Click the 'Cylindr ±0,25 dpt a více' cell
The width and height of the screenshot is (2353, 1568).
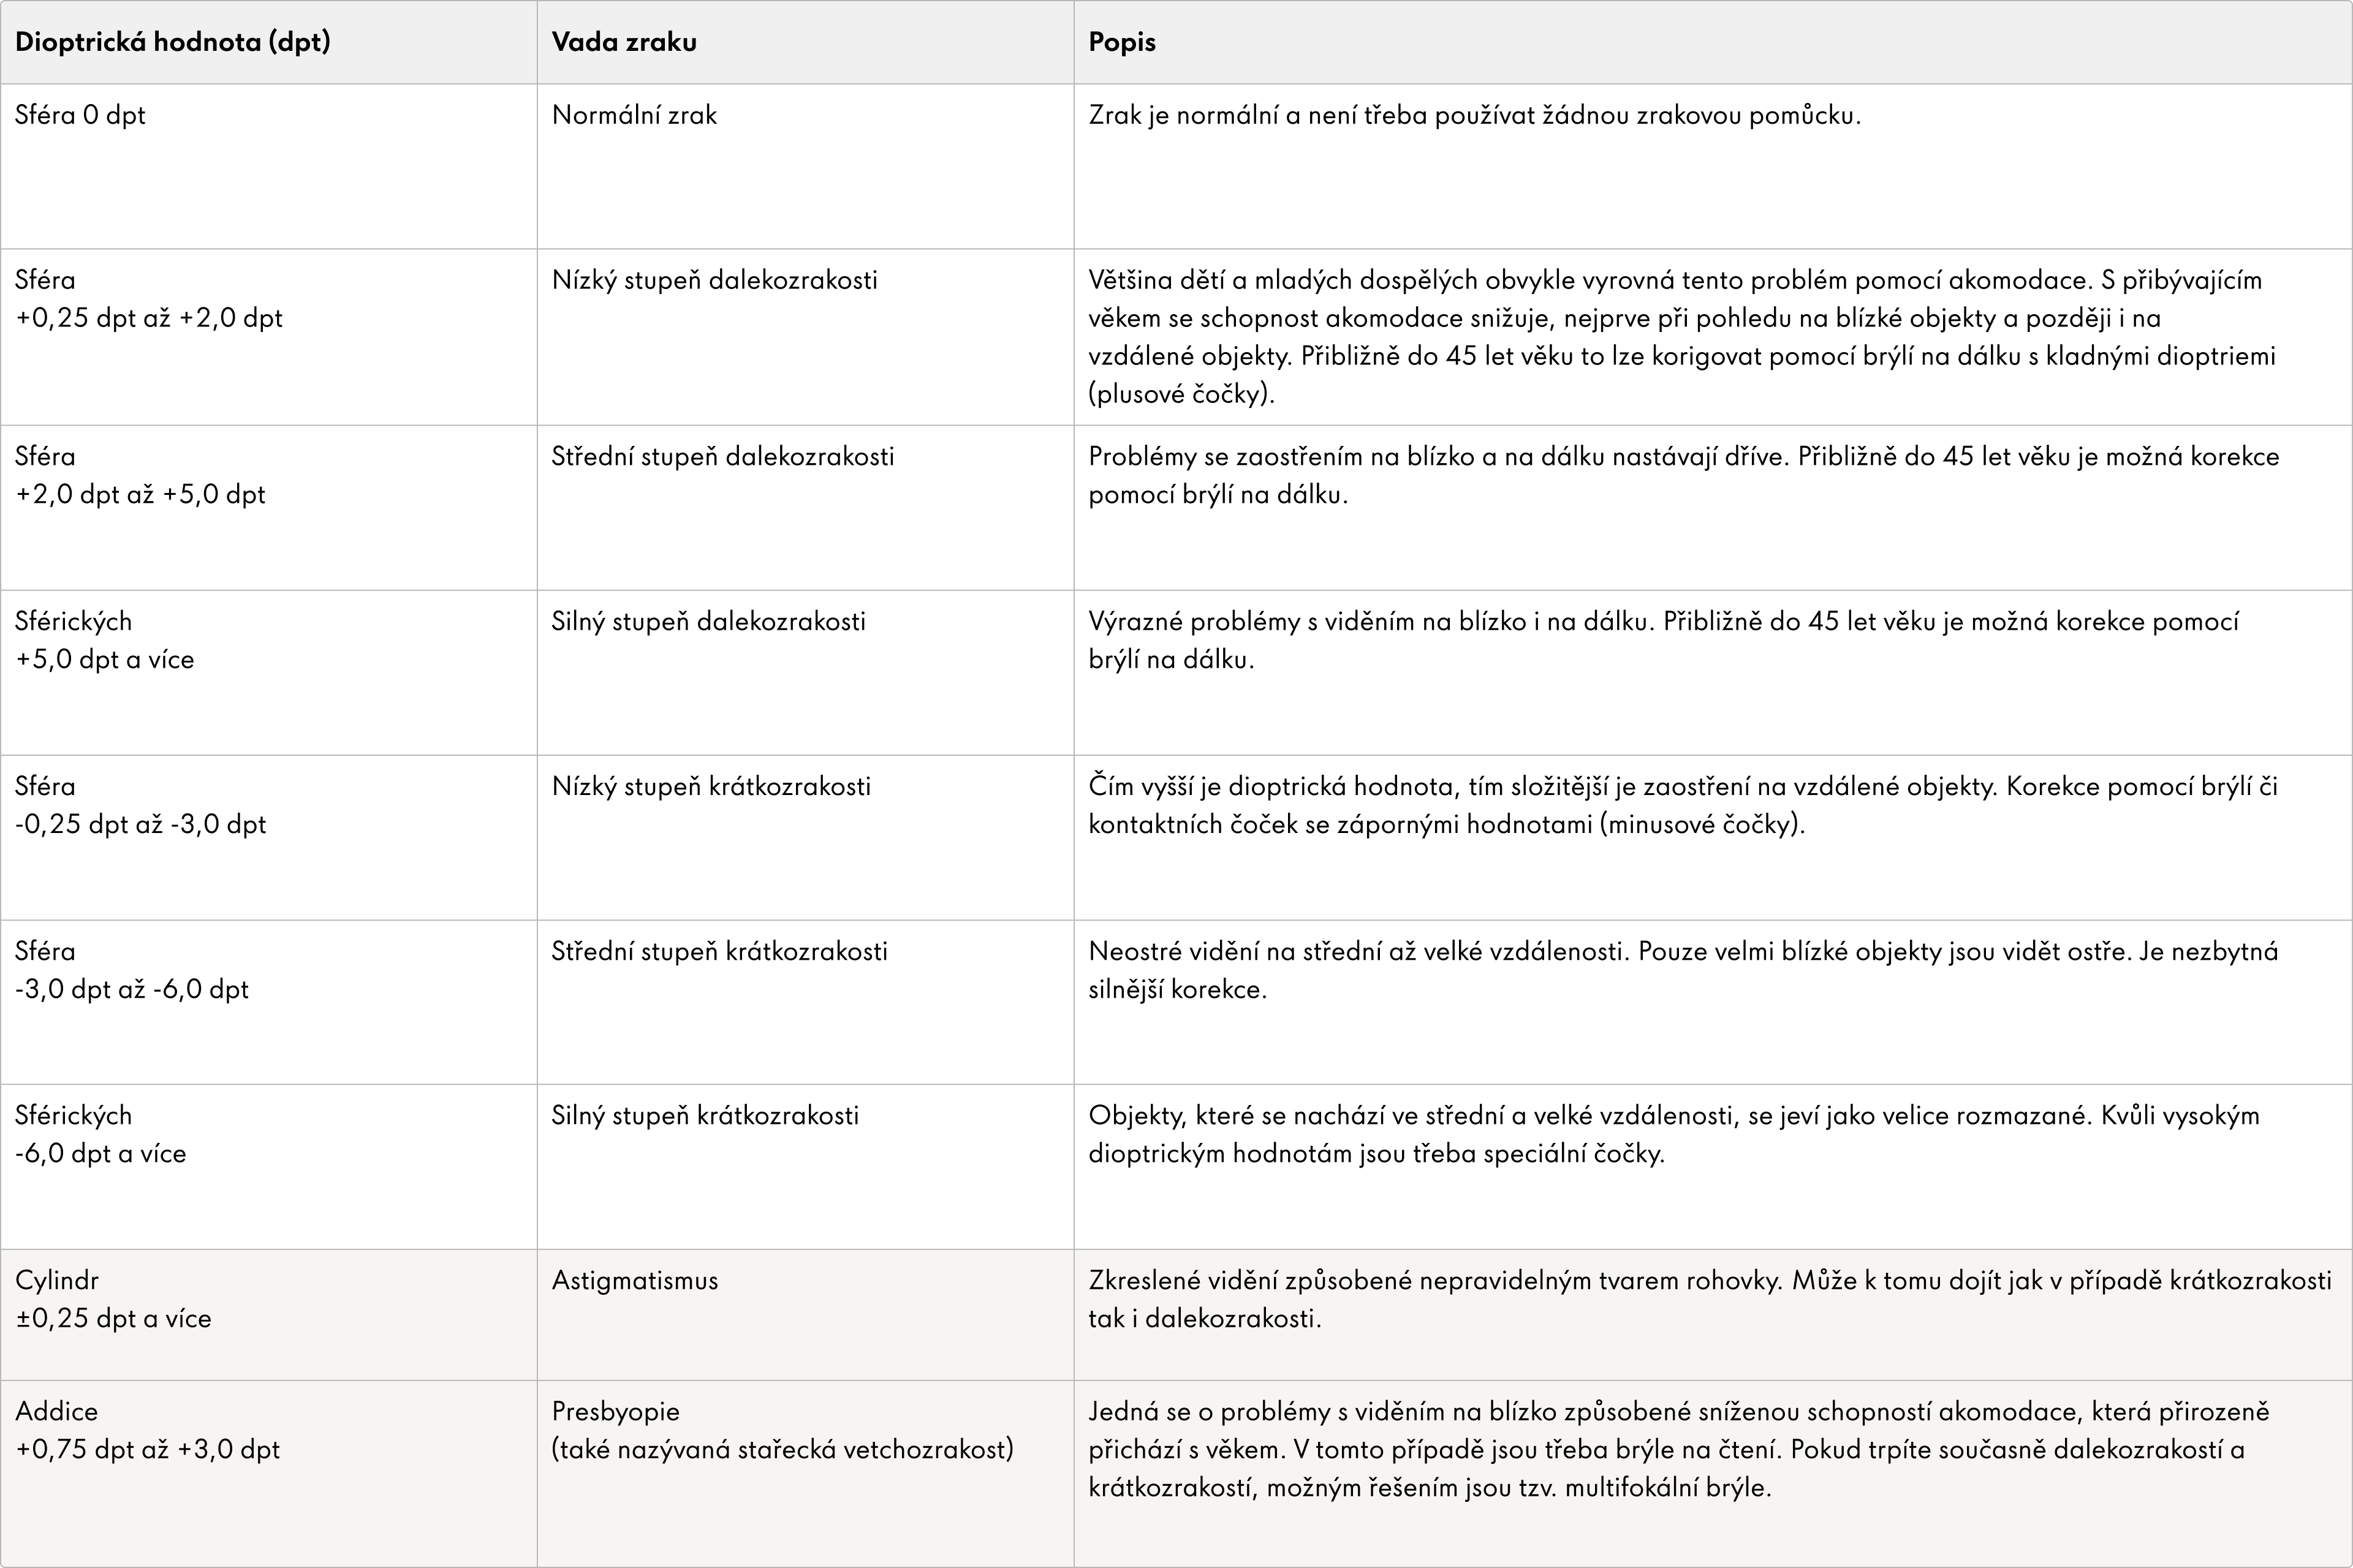(113, 1300)
